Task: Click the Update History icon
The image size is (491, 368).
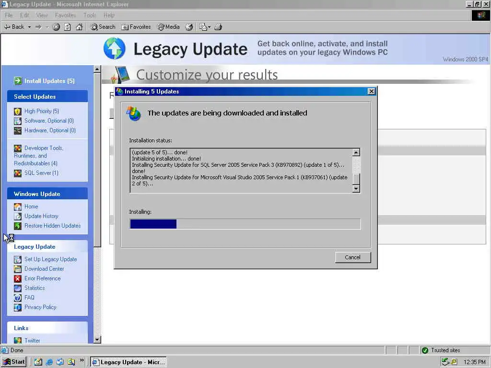Action: point(18,216)
